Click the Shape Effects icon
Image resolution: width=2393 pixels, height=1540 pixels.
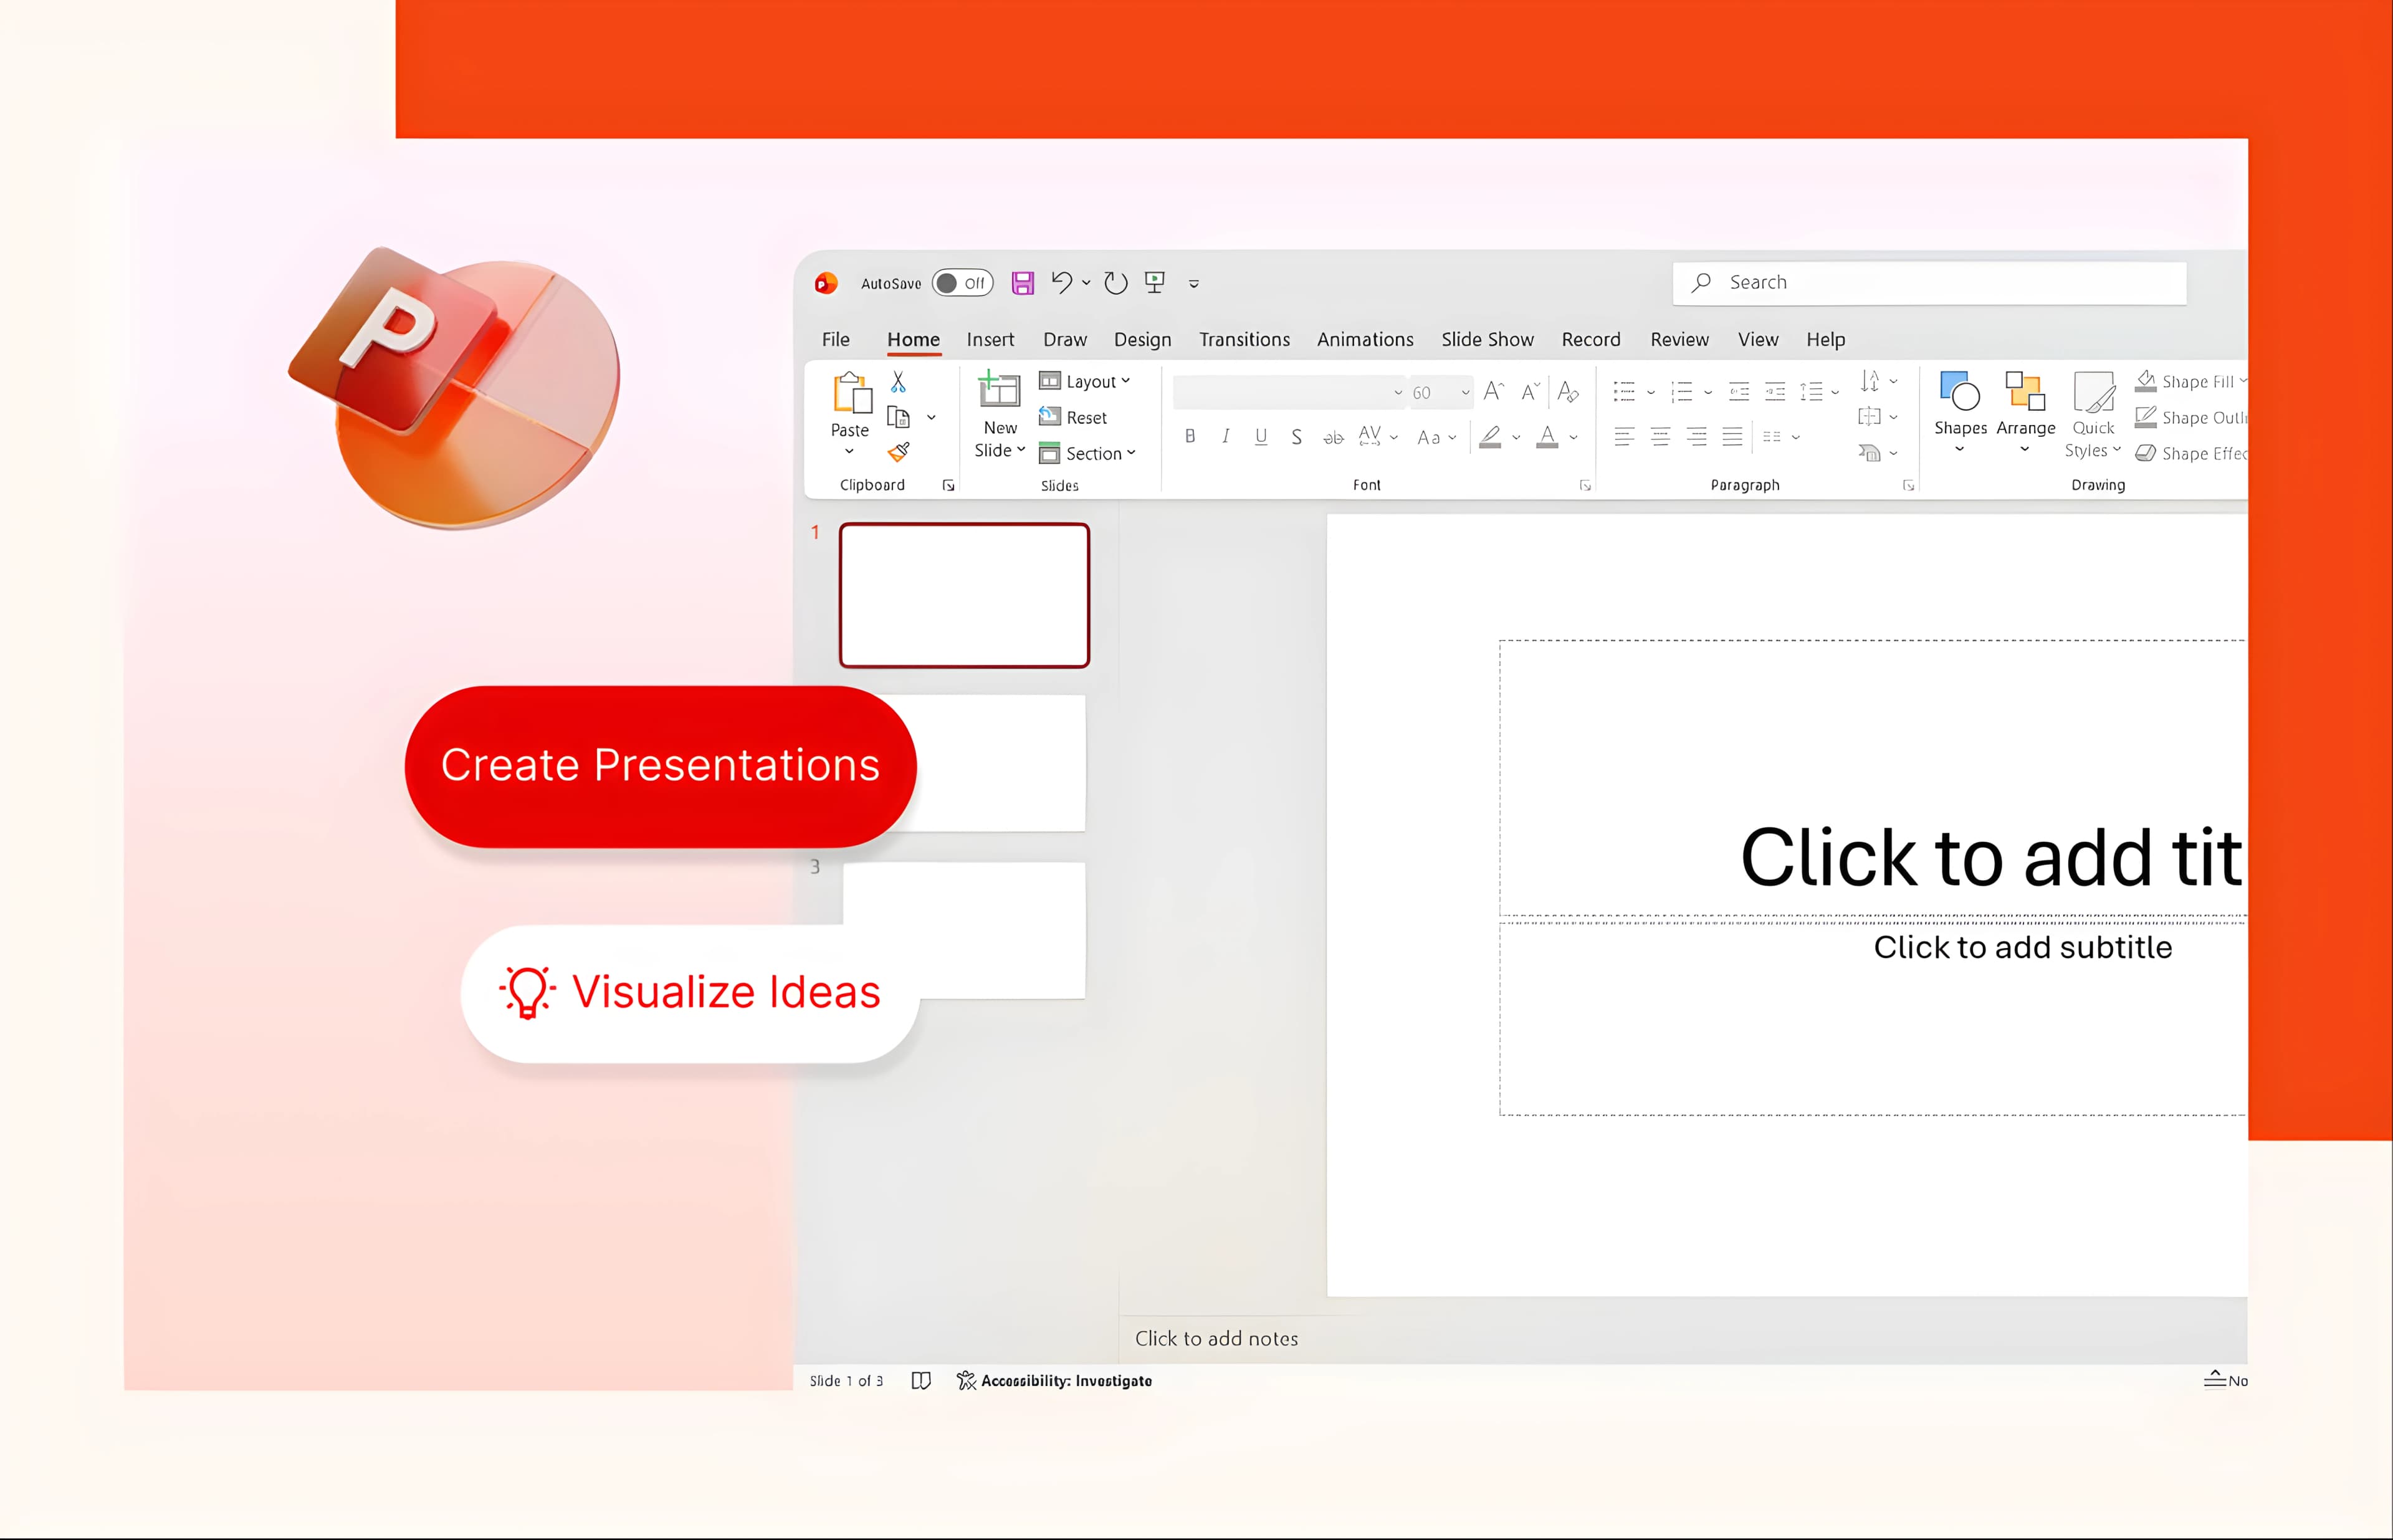[x=2145, y=453]
